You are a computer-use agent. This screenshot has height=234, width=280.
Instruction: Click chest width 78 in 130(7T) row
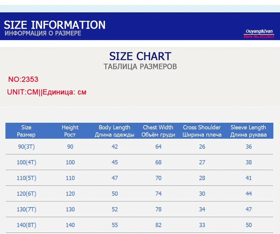click(158, 209)
